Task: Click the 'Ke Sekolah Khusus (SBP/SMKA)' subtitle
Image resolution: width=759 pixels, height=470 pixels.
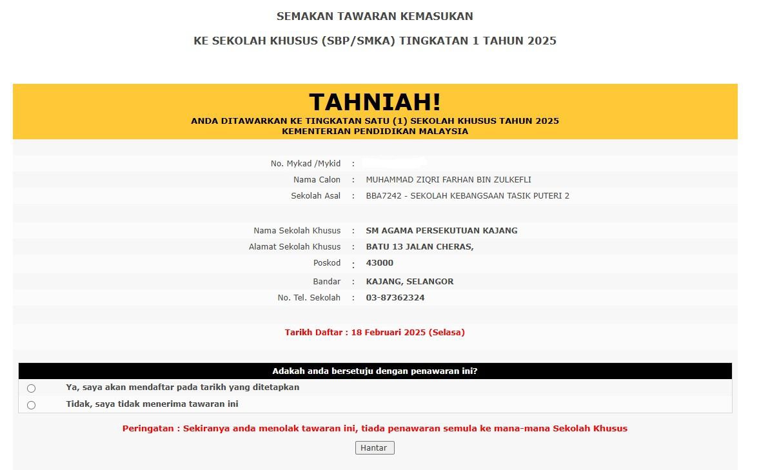Action: point(375,41)
